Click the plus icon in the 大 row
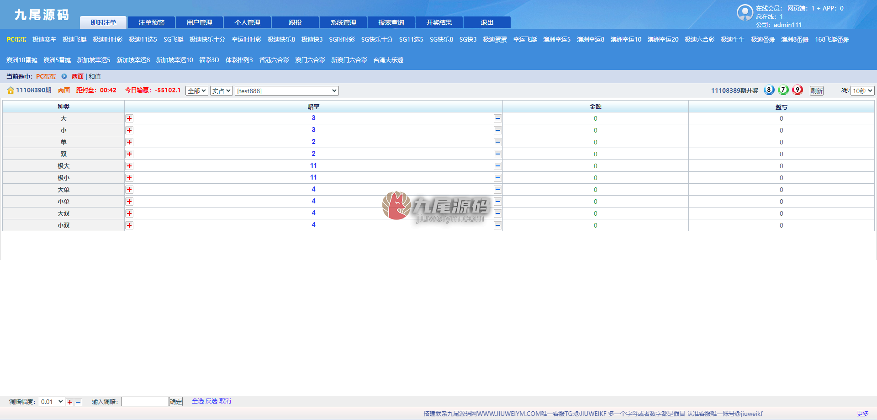 click(129, 118)
